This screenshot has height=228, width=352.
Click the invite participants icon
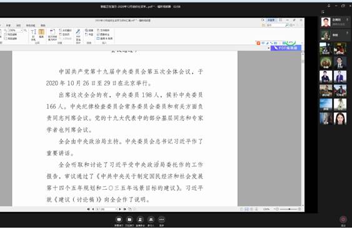140,219
